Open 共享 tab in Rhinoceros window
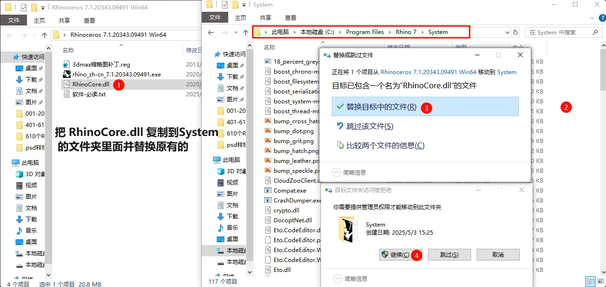 click(x=64, y=20)
